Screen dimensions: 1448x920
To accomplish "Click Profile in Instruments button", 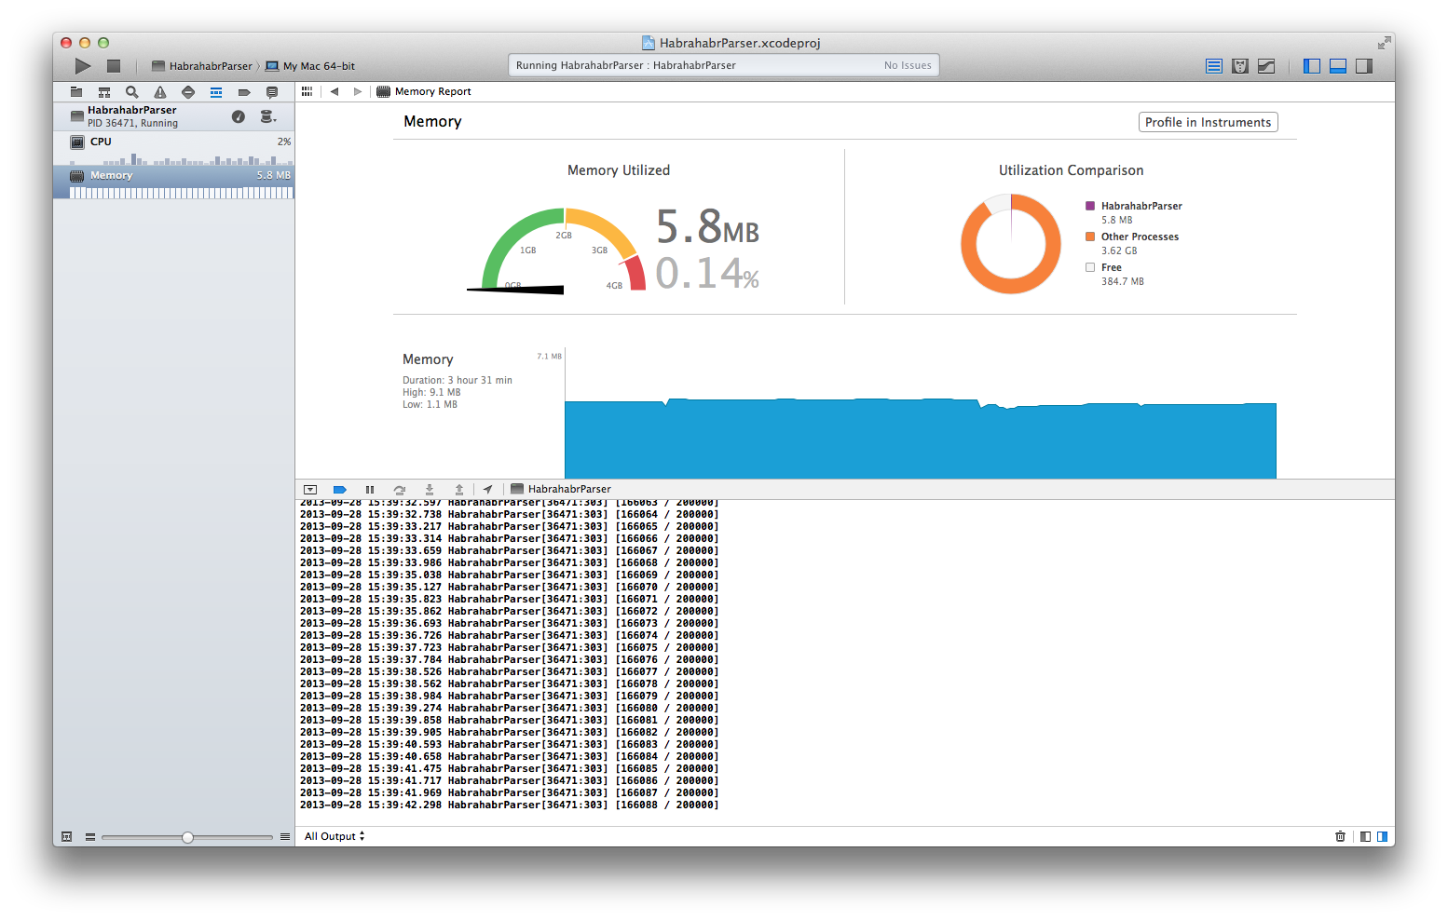I will point(1208,122).
